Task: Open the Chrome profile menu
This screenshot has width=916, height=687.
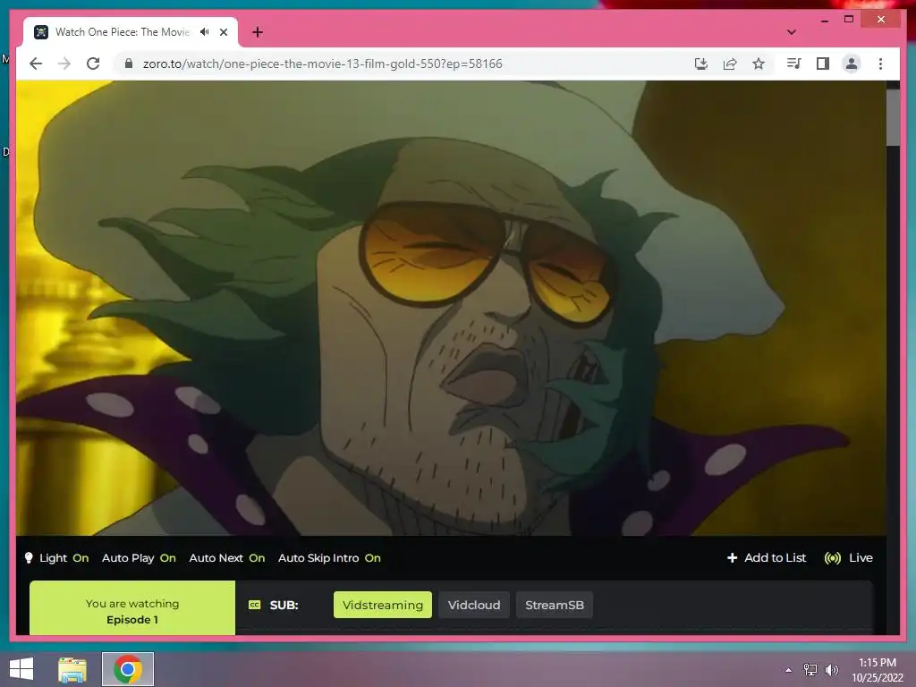Action: point(852,64)
